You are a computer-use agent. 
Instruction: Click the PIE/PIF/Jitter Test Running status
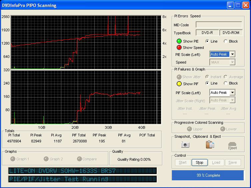coord(82,179)
